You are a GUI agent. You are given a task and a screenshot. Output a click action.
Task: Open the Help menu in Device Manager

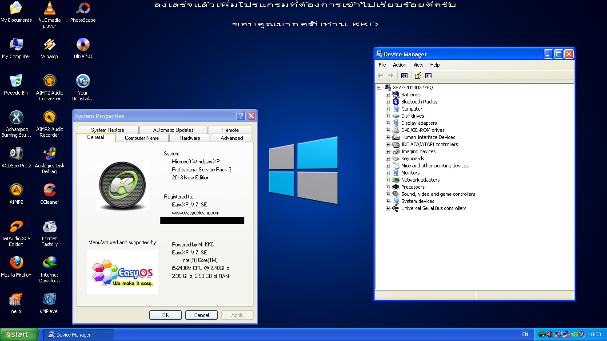(x=435, y=65)
